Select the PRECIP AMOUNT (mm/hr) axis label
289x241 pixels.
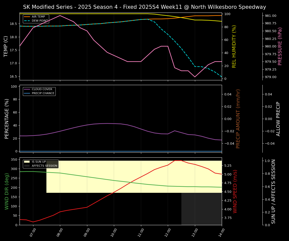tap(238, 118)
